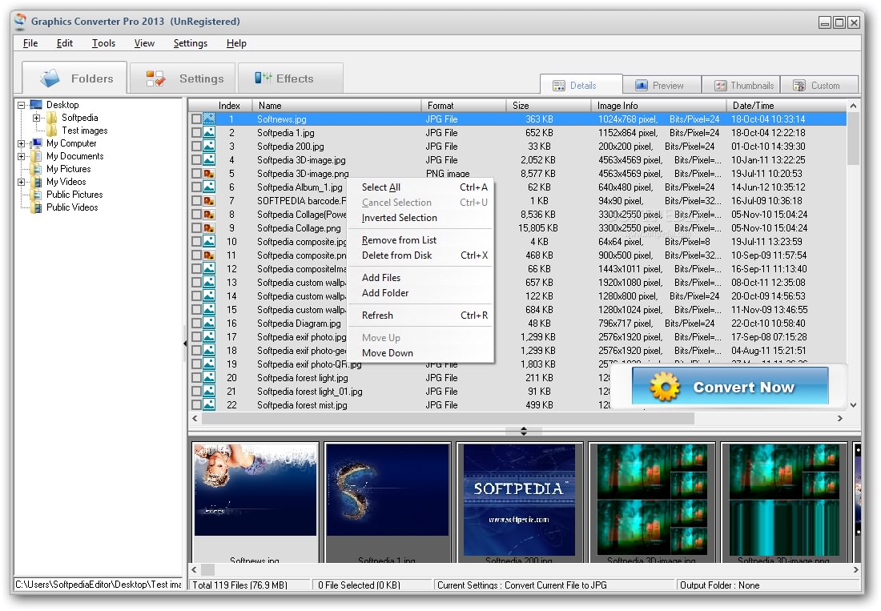Viewport: 881px width, 611px height.
Task: Click the JPG file icon for Softpedia 1.jpg
Action: [x=209, y=133]
